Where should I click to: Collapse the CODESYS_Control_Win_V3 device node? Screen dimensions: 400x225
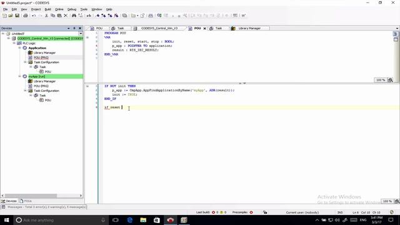click(8, 38)
